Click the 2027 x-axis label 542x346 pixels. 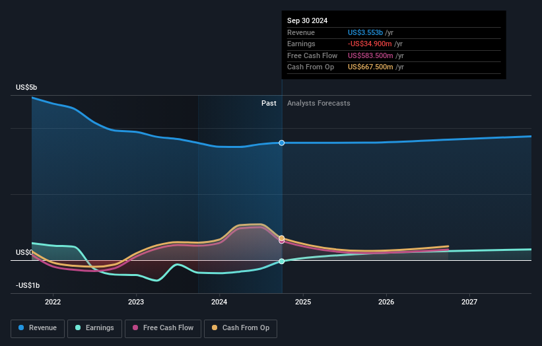(469, 302)
